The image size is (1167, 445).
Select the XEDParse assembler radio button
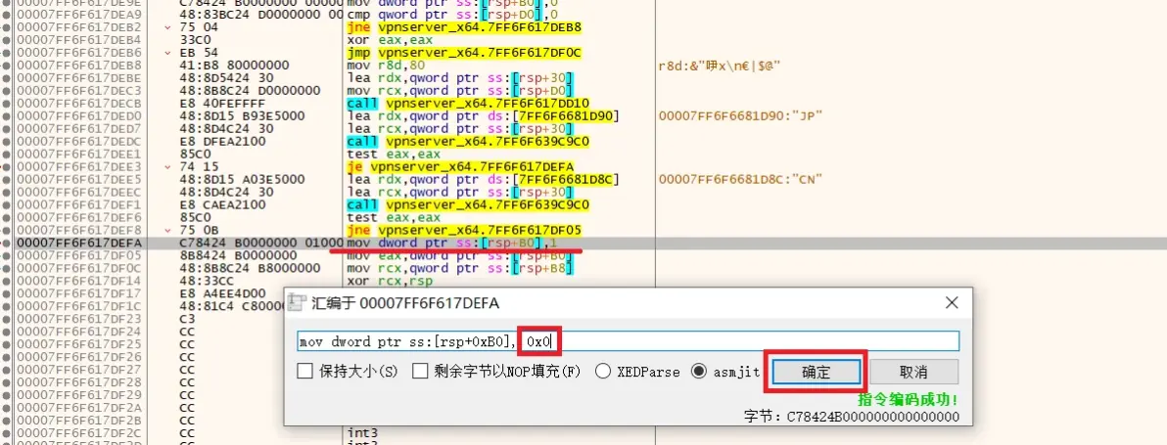coord(602,372)
